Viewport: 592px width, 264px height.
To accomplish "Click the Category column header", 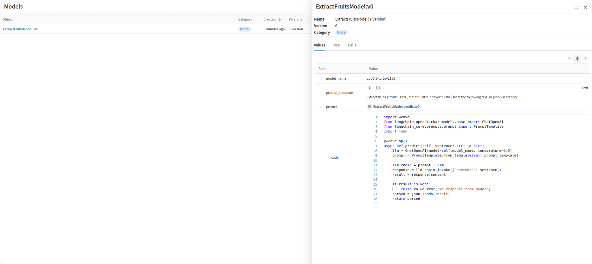I will pyautogui.click(x=245, y=19).
